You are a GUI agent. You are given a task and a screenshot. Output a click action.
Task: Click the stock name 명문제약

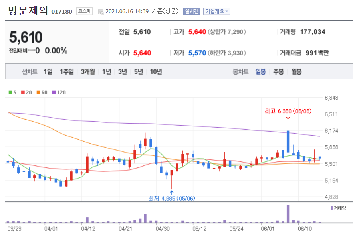click(28, 10)
